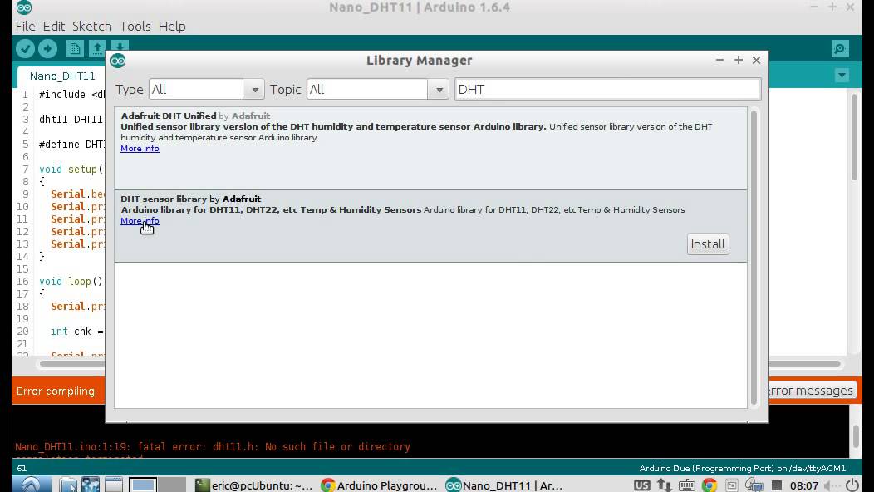Image resolution: width=874 pixels, height=492 pixels.
Task: Select the Adafruit DHT Unified library entry
Action: tap(430, 149)
